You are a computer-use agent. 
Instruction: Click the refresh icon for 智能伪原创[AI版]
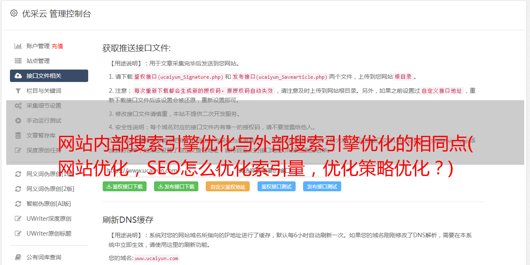(x=18, y=204)
